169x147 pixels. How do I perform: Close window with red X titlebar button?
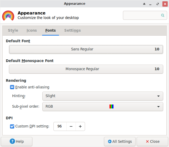tap(165, 4)
